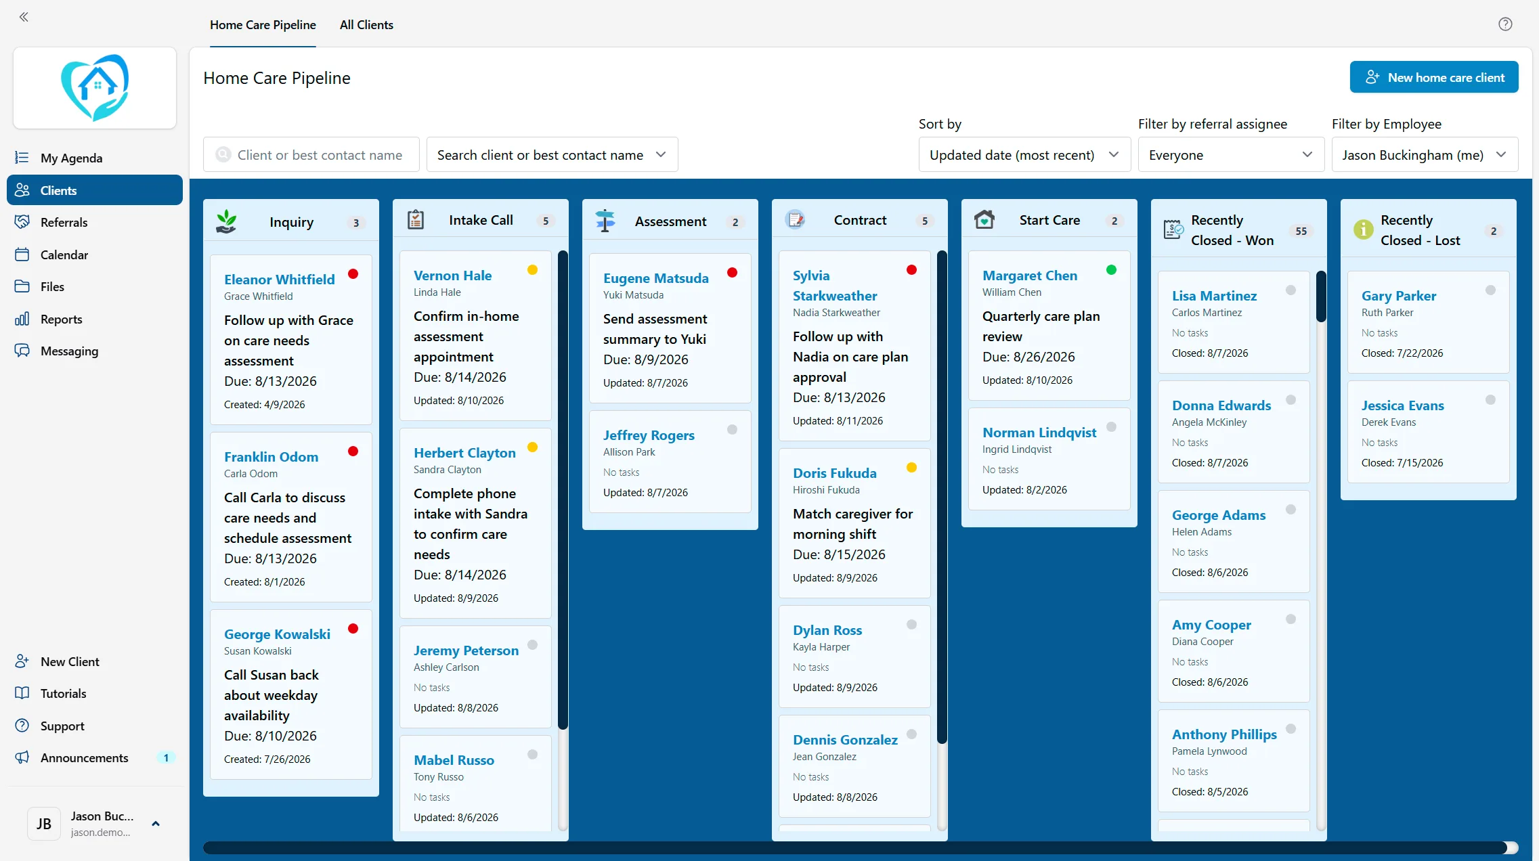
Task: Switch to the All Clients tab
Action: [366, 25]
